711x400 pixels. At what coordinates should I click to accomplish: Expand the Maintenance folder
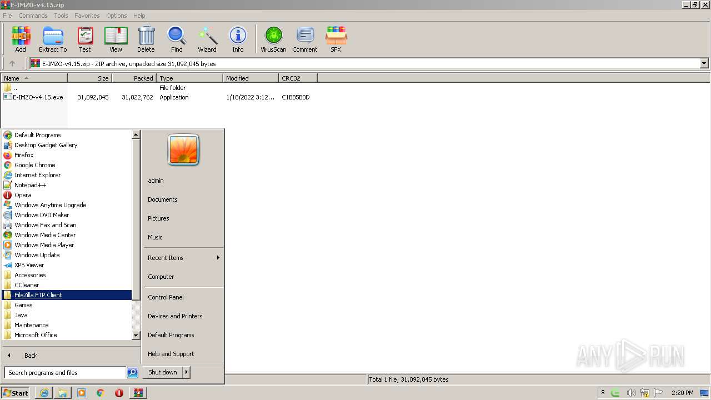click(67, 325)
